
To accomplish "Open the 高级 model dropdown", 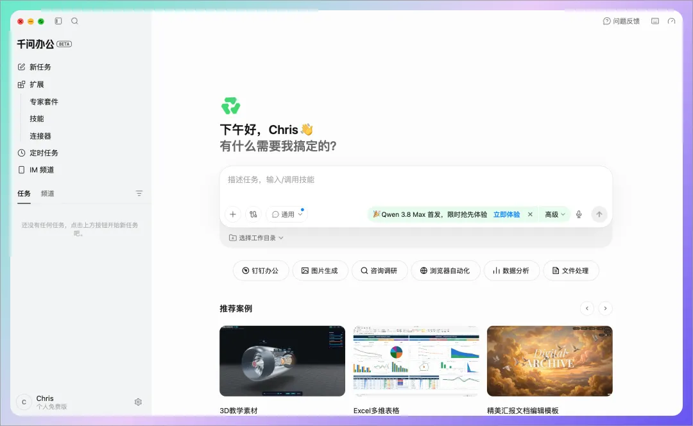I will click(554, 214).
